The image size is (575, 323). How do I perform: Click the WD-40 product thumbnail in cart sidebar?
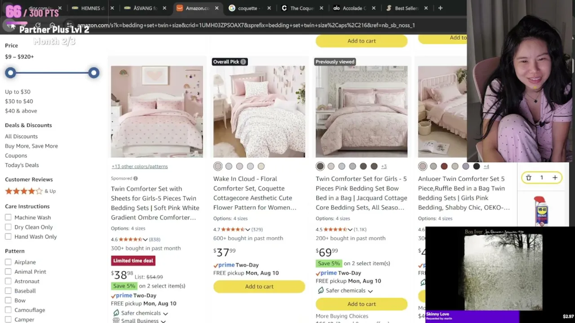click(541, 211)
